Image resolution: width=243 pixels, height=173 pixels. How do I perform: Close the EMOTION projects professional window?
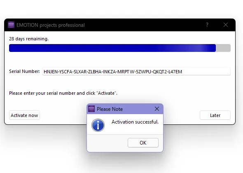point(226,25)
